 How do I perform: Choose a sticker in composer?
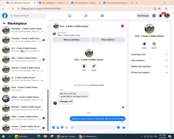point(62,128)
